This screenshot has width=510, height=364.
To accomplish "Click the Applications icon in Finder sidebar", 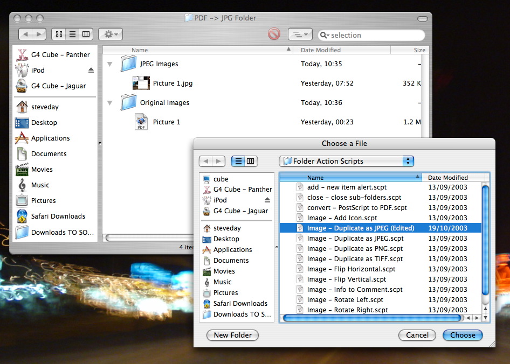I will [22, 138].
